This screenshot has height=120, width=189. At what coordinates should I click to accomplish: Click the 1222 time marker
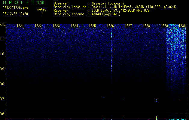tap(38, 26)
